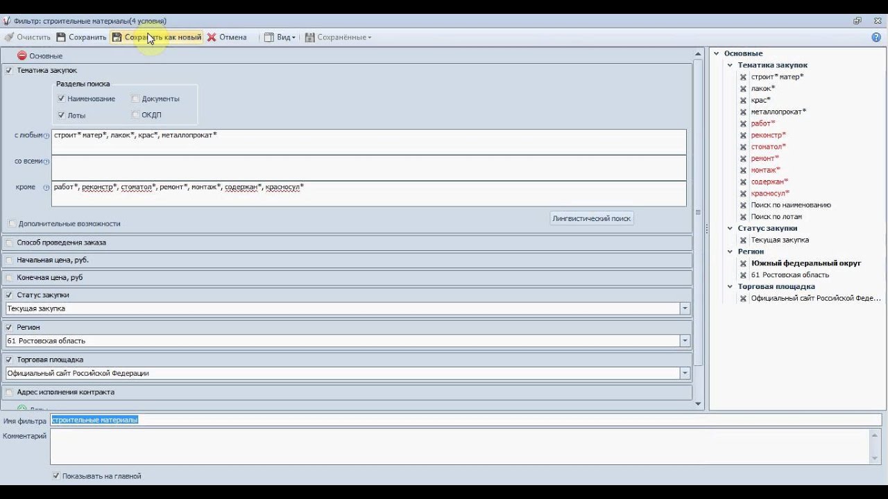Image resolution: width=888 pixels, height=499 pixels.
Task: Click into the empty со всеми field
Action: click(x=368, y=168)
